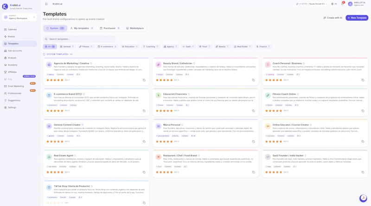Viewport: 371px width, 206px height.
Task: Filter templates by Education category
Action: (129, 47)
